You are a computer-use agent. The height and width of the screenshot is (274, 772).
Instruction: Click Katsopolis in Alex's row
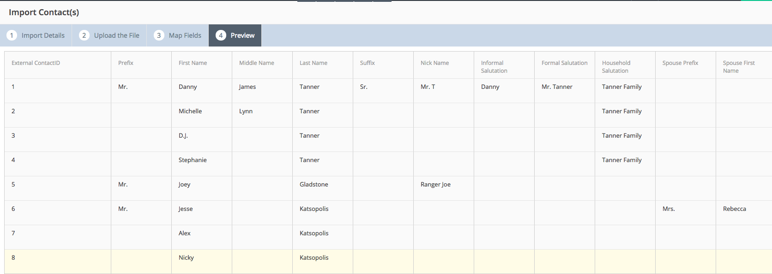314,233
